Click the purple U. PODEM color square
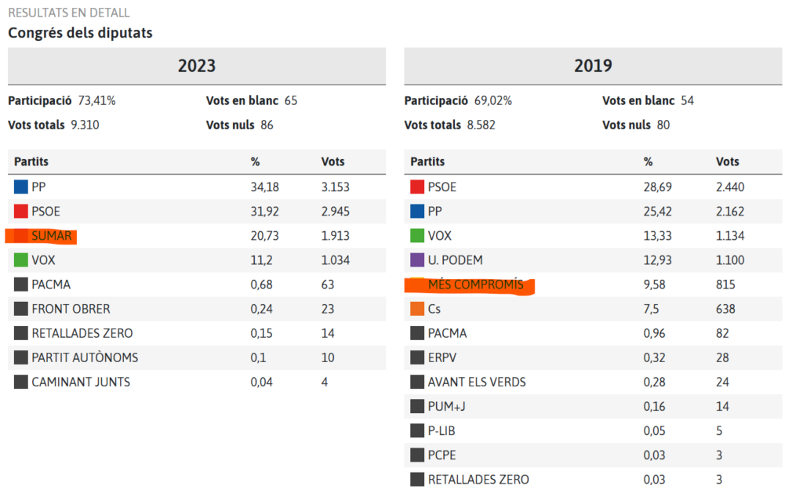Screen dimensions: 803x504 (x=417, y=260)
